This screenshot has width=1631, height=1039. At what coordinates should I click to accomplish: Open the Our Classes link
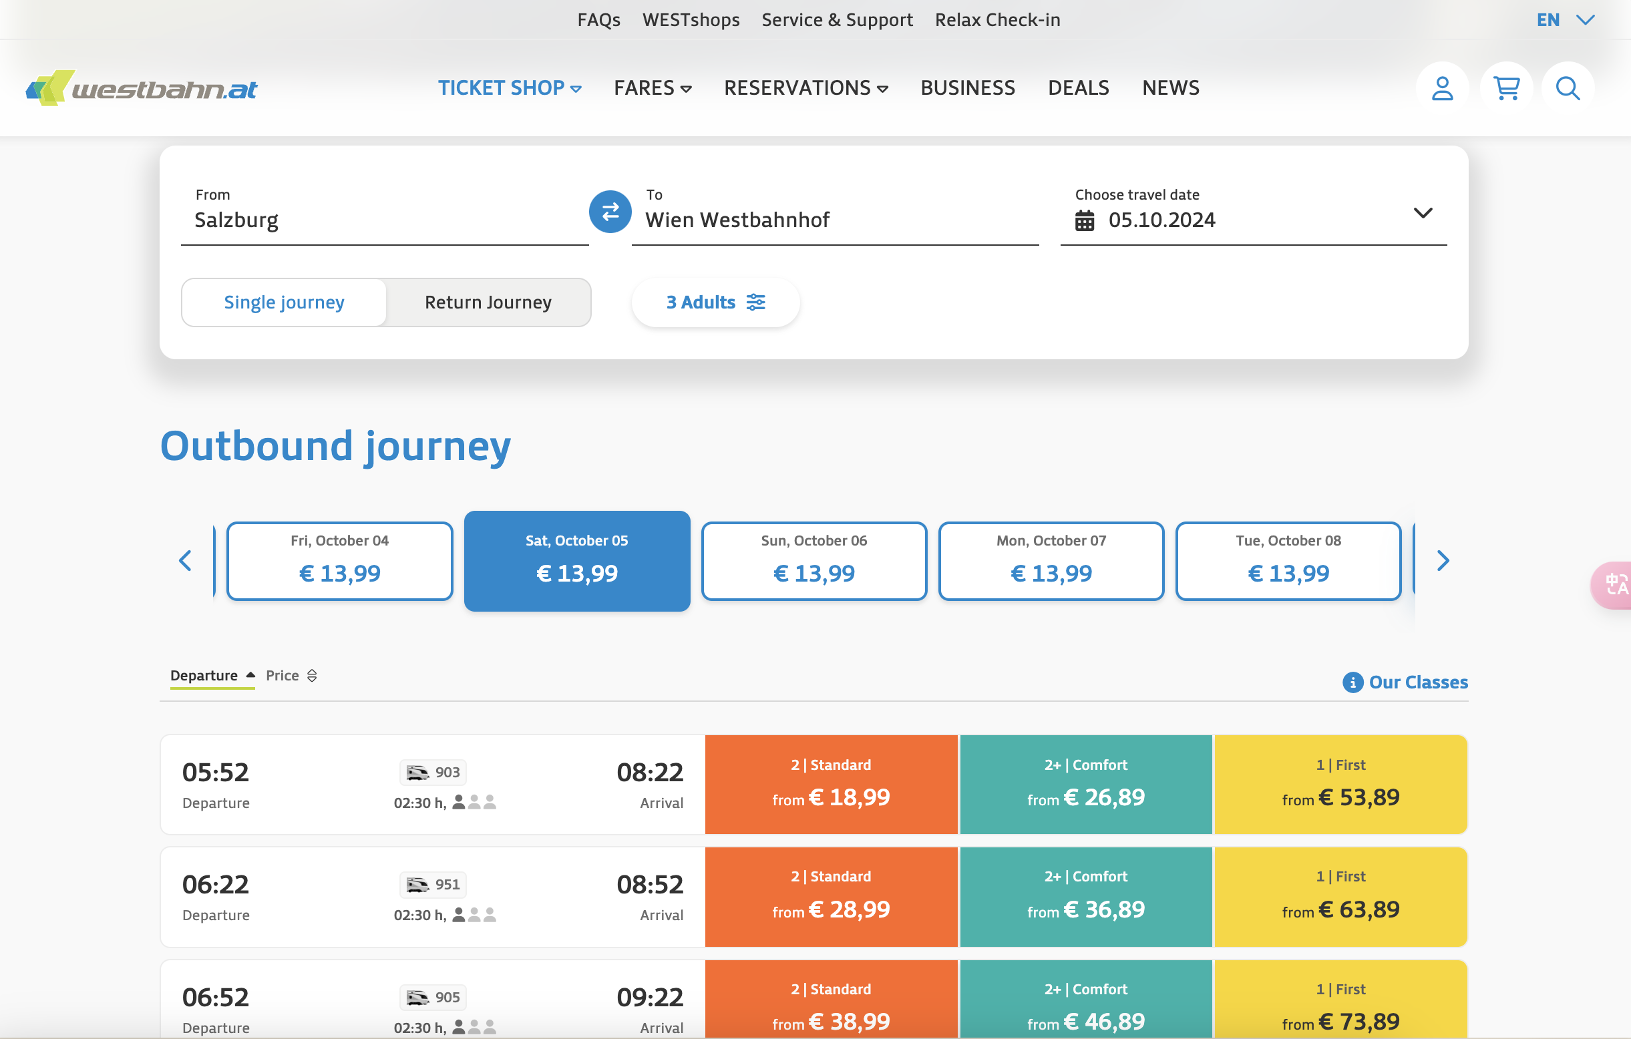click(x=1419, y=682)
